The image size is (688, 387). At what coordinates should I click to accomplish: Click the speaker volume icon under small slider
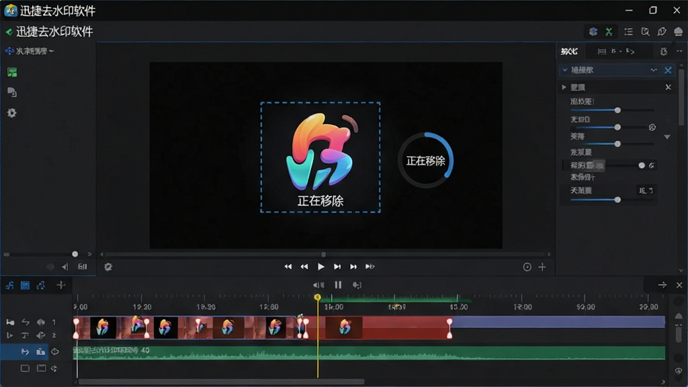65,267
